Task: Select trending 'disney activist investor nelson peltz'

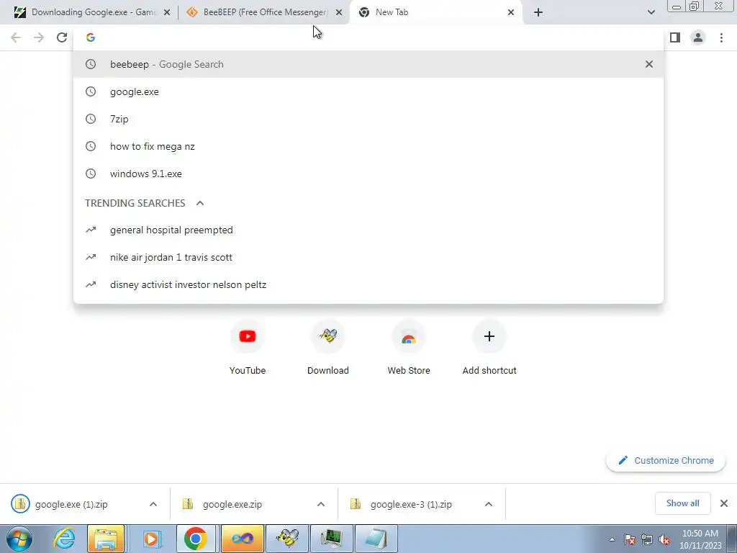Action: [x=368, y=284]
